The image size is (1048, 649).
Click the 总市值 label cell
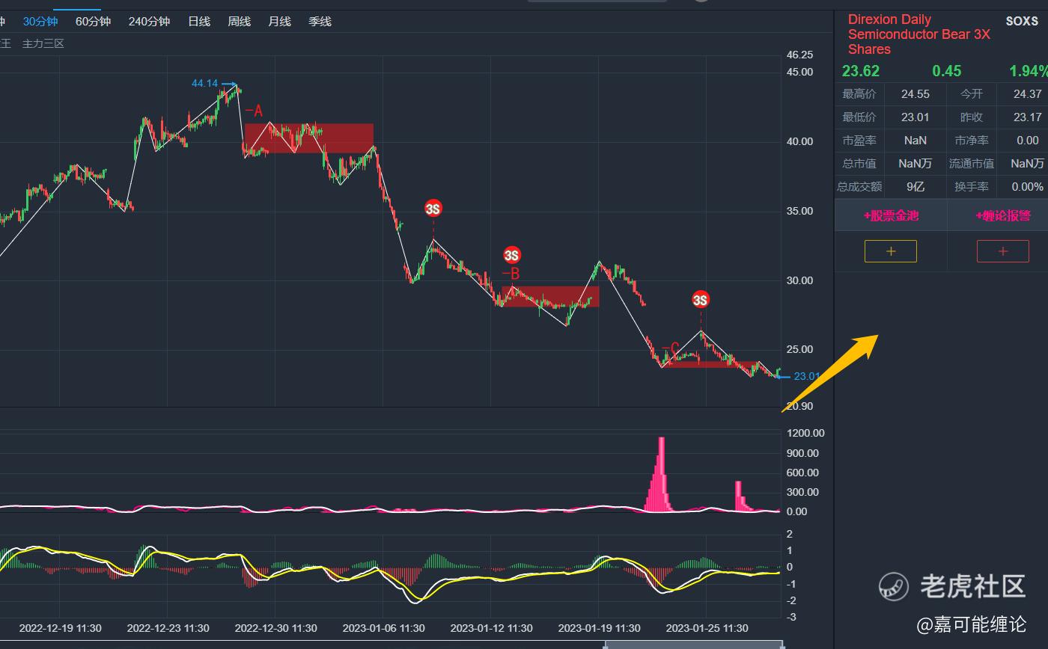point(859,164)
